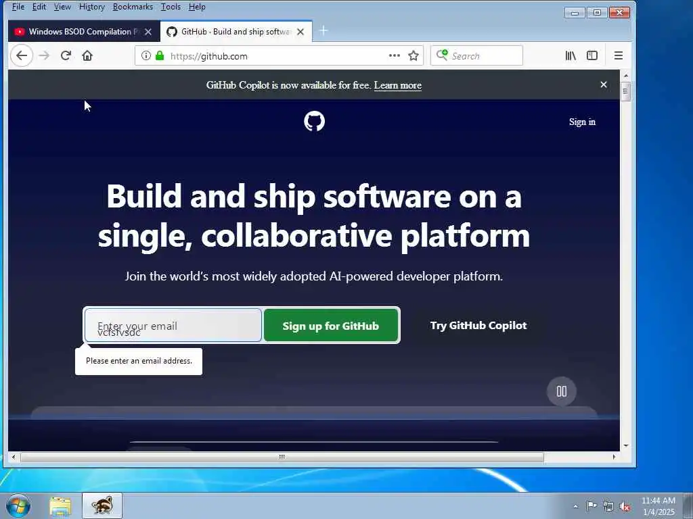This screenshot has height=519, width=693.
Task: Open a new tab with plus button
Action: pyautogui.click(x=323, y=30)
